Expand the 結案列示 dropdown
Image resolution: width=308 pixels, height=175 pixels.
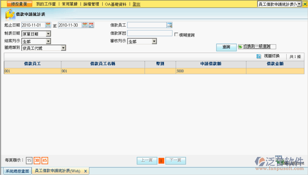(48, 41)
